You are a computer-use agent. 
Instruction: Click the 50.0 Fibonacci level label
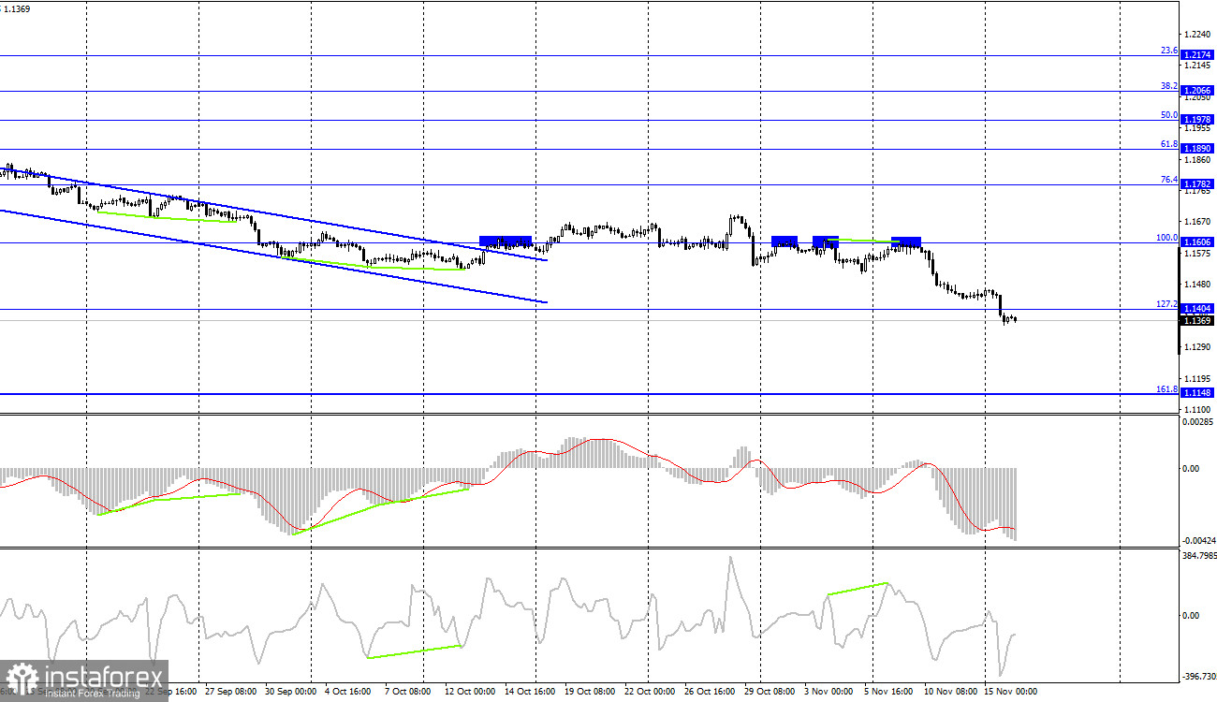pos(1168,115)
